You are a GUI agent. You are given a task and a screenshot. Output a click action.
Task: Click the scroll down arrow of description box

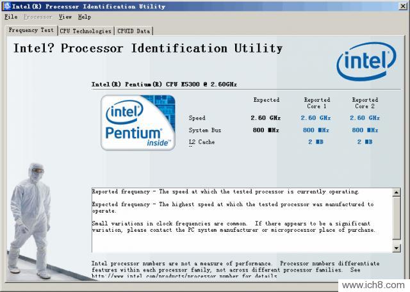397,248
